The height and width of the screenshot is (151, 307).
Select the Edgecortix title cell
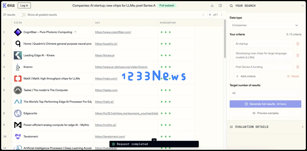[x=53, y=113]
